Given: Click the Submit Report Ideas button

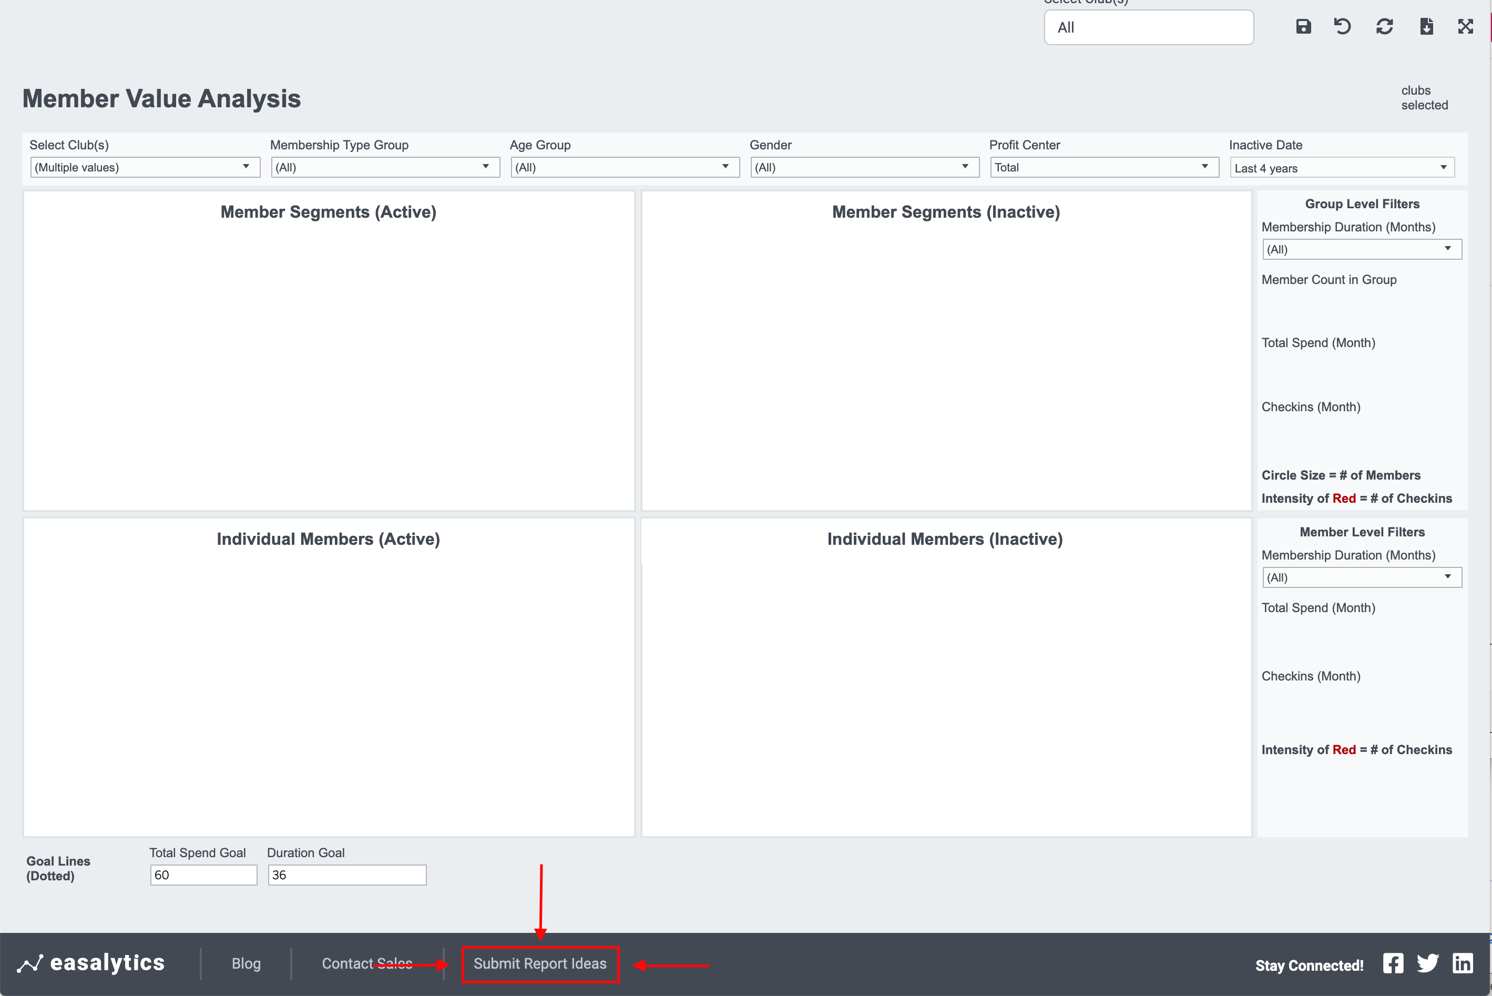Looking at the screenshot, I should pos(540,963).
